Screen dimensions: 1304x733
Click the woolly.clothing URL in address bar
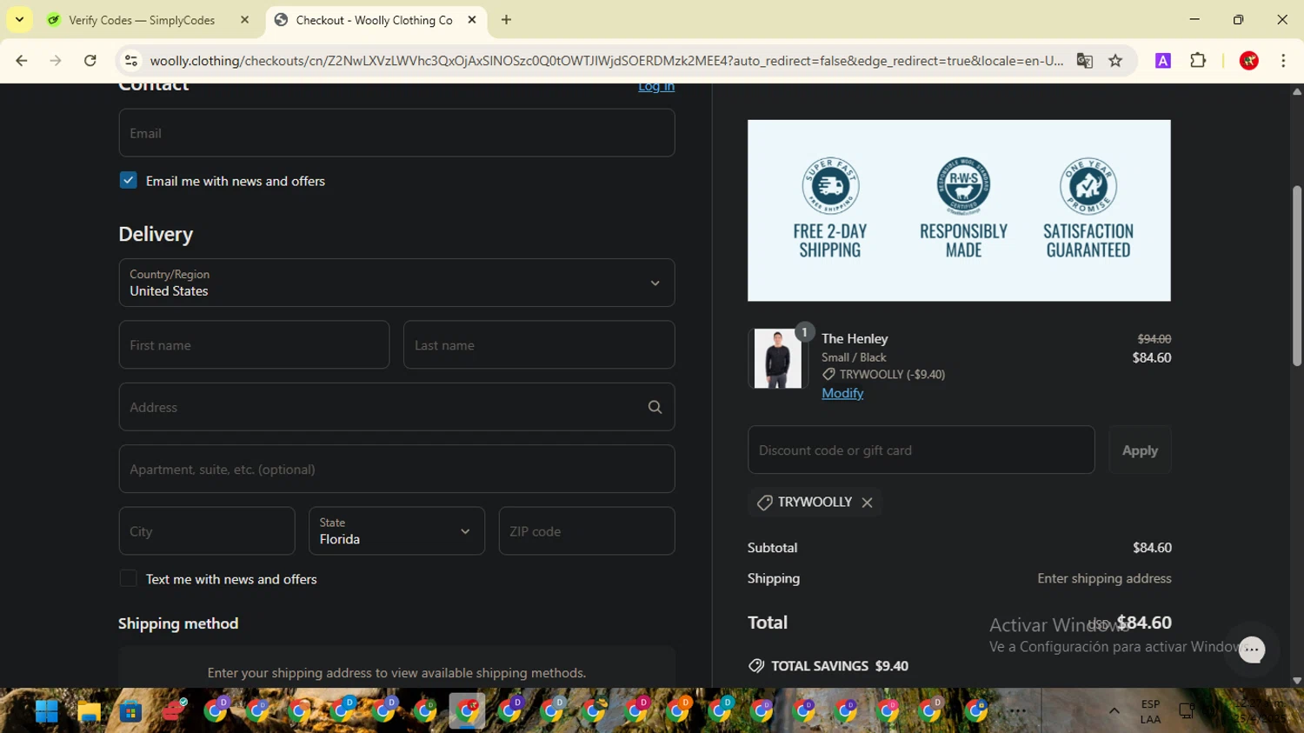[x=606, y=60]
